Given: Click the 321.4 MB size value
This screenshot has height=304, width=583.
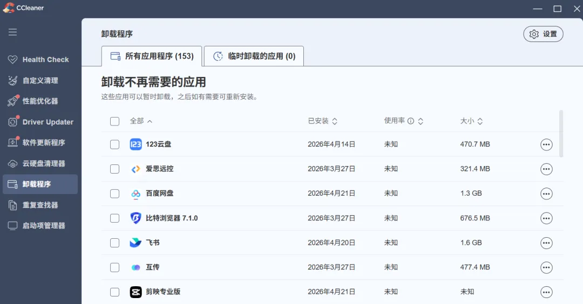Looking at the screenshot, I should 475,169.
